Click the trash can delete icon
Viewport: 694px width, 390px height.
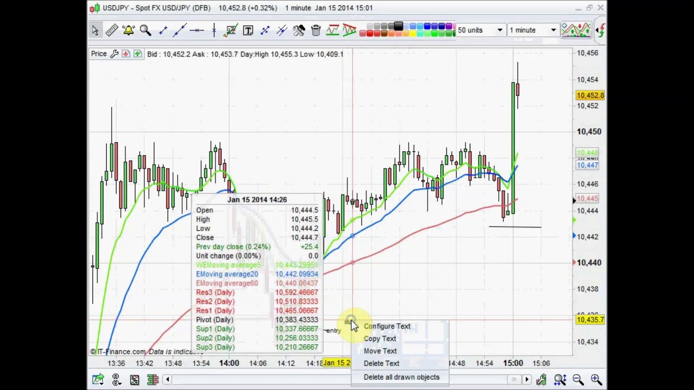(x=316, y=30)
